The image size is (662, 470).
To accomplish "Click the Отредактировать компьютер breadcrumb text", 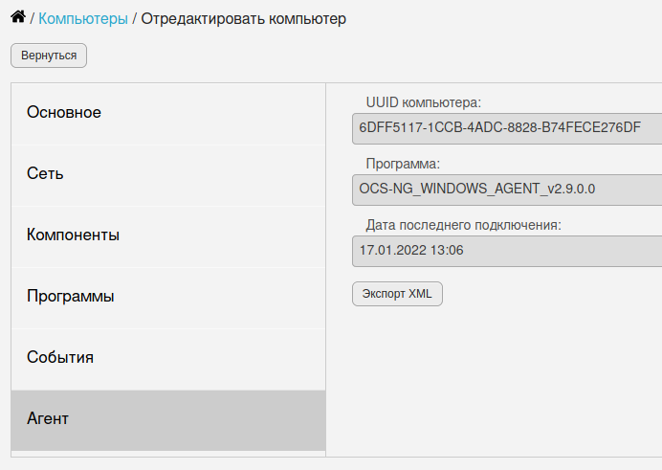I will tap(244, 18).
